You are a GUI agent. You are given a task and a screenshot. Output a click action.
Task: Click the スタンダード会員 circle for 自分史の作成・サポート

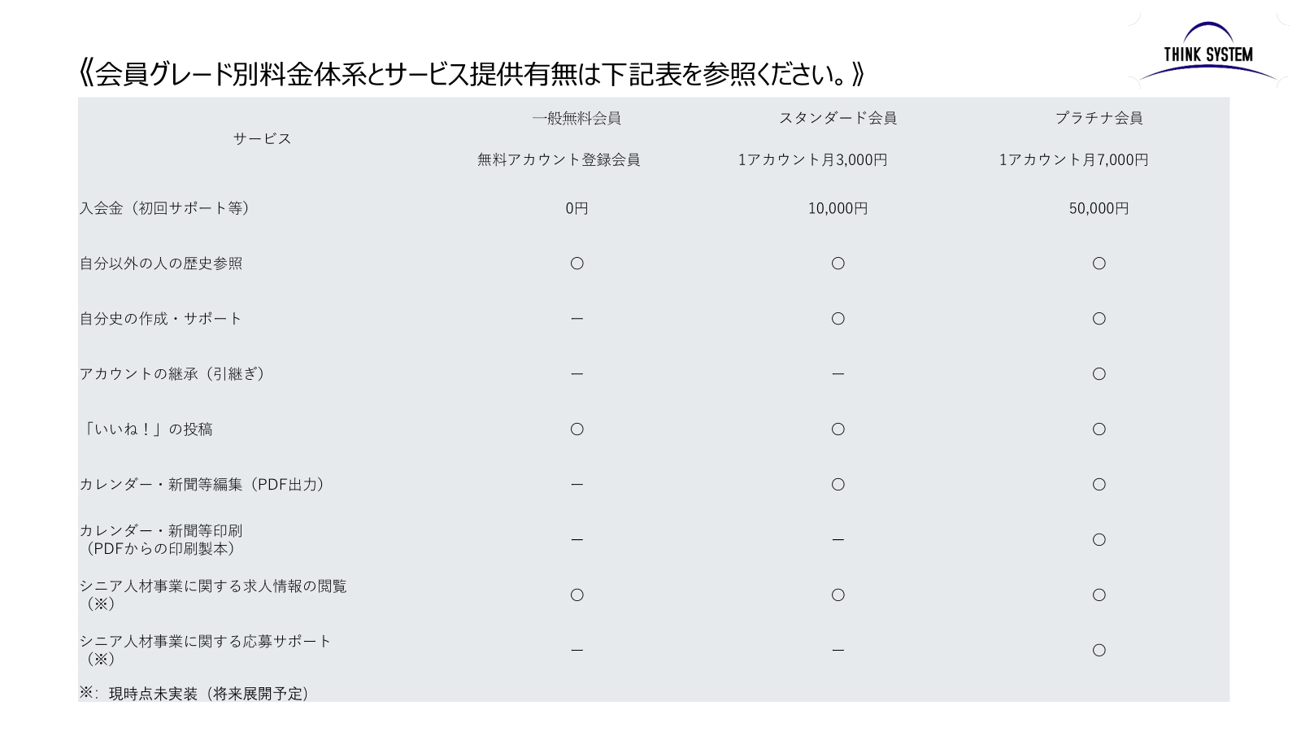tap(838, 319)
